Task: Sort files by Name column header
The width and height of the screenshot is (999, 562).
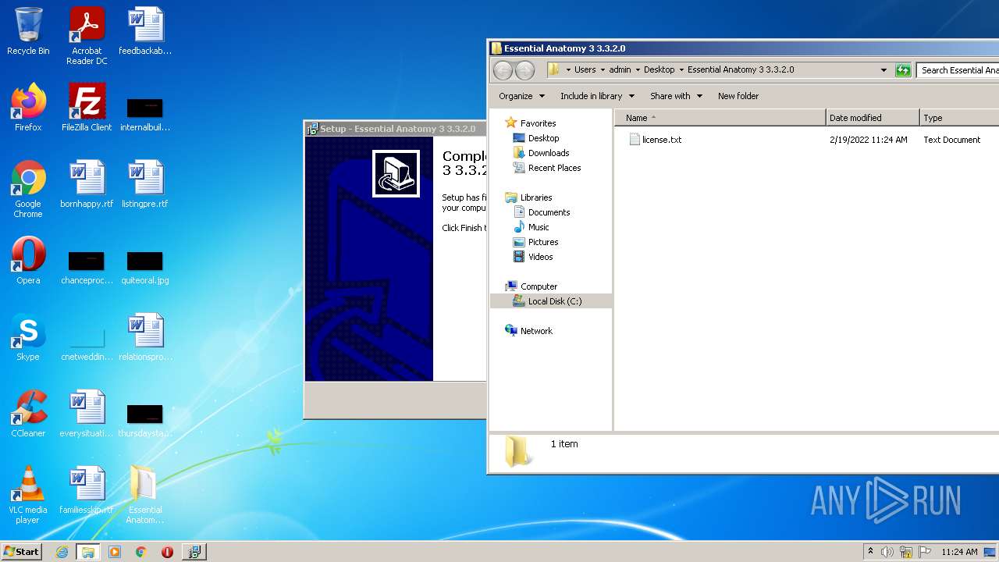Action: [x=720, y=118]
